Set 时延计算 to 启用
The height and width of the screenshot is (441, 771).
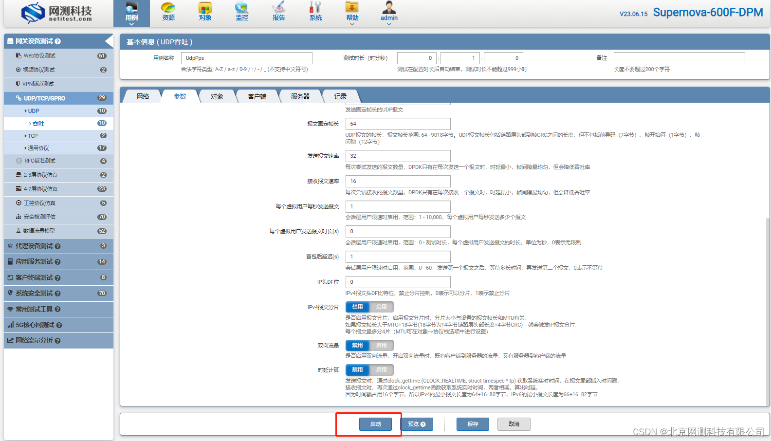(x=382, y=370)
